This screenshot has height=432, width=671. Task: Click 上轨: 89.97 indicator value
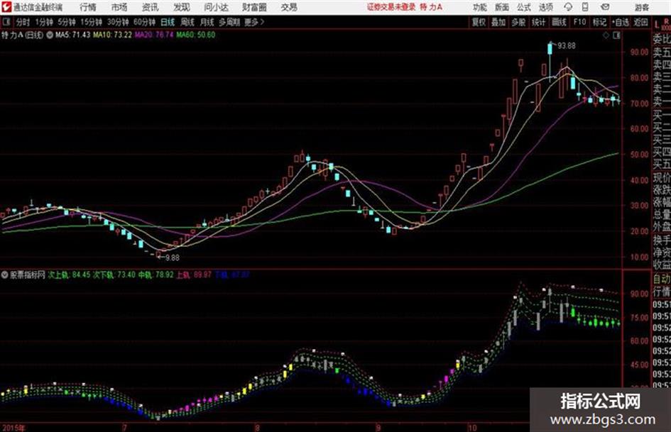point(194,275)
